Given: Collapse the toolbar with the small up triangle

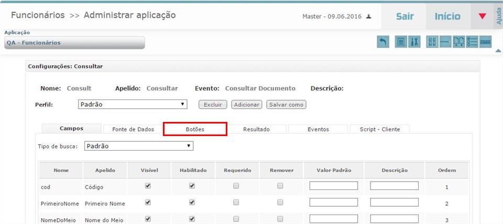Looking at the screenshot, I should [x=498, y=51].
